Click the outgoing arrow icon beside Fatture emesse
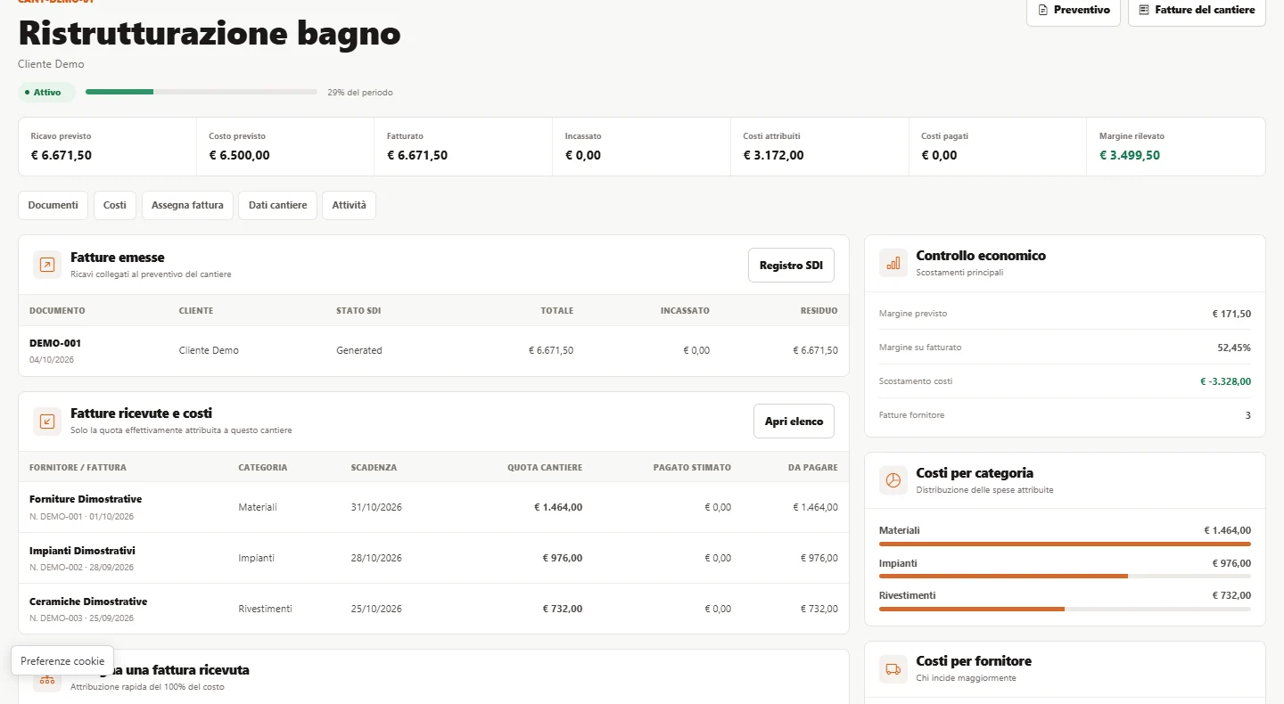 47,265
